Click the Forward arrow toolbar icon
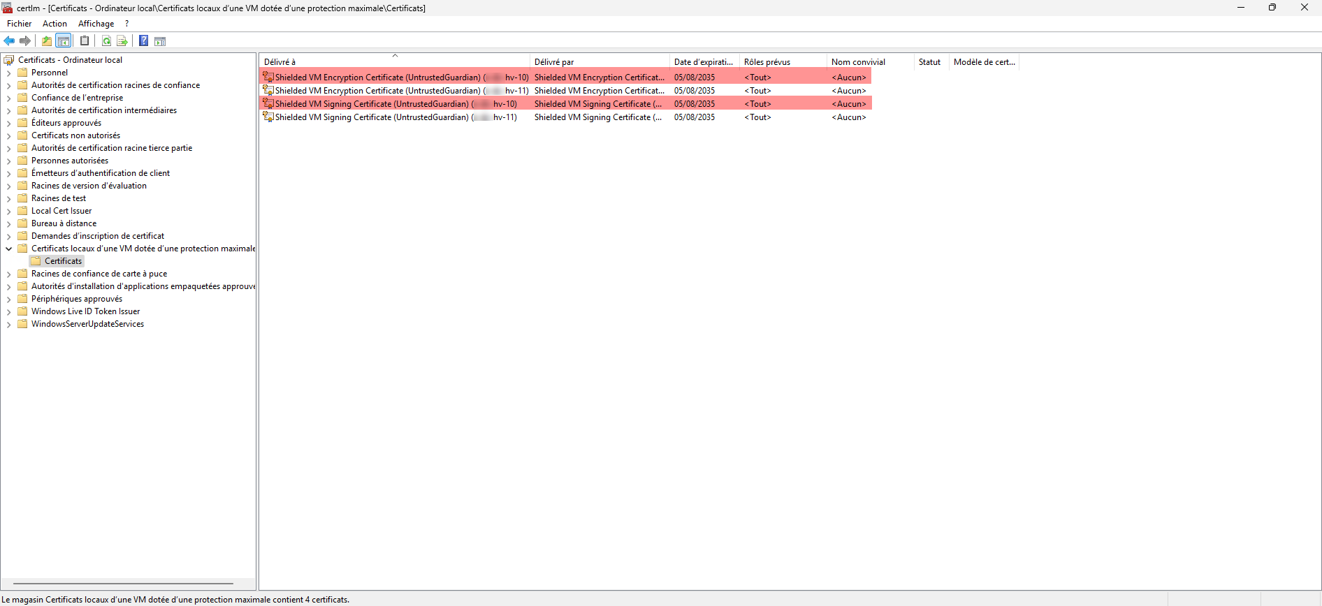 pos(25,41)
